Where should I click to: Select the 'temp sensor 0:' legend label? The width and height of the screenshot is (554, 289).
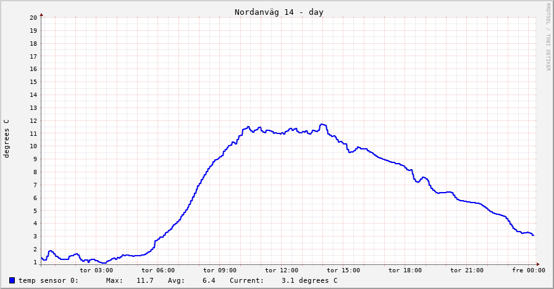tap(48, 280)
